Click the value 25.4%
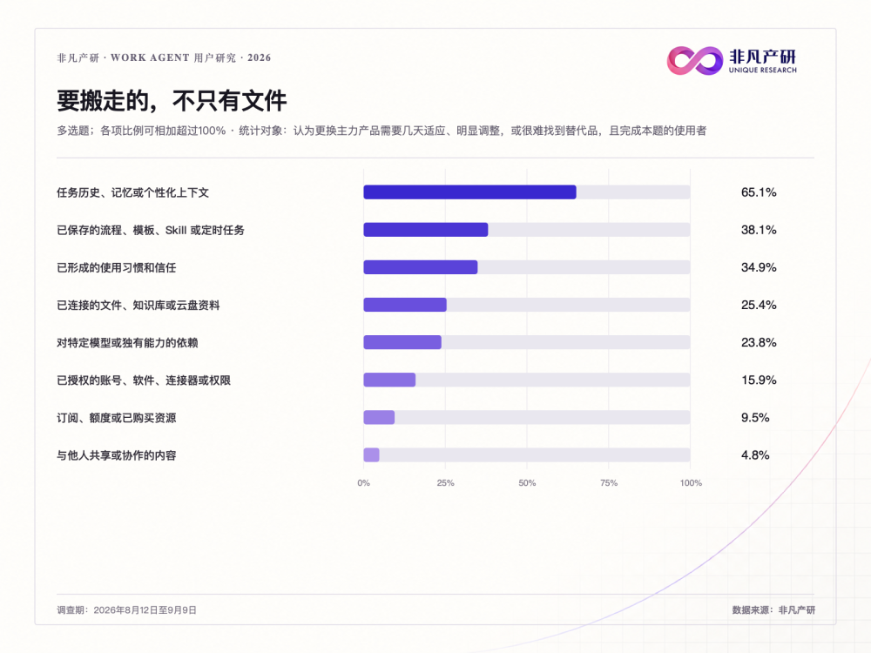 (x=759, y=305)
